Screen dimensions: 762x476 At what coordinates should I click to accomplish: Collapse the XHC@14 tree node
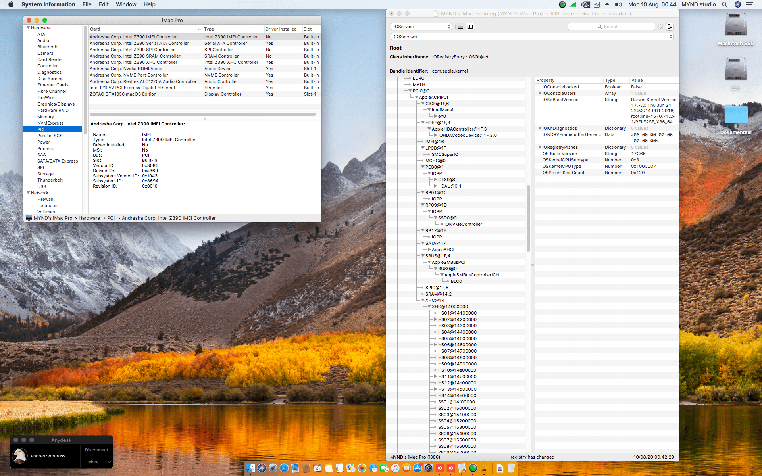point(423,300)
